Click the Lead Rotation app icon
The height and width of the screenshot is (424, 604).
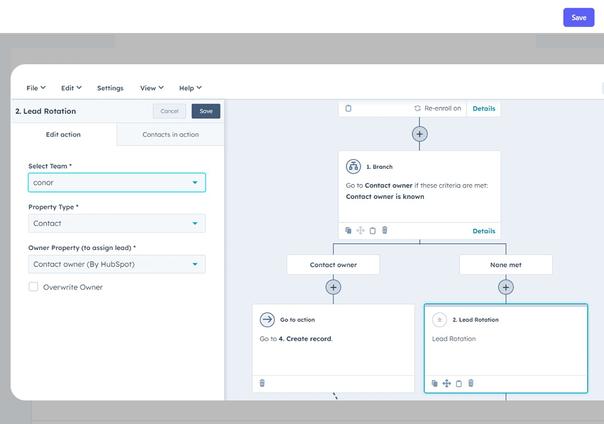coord(439,320)
